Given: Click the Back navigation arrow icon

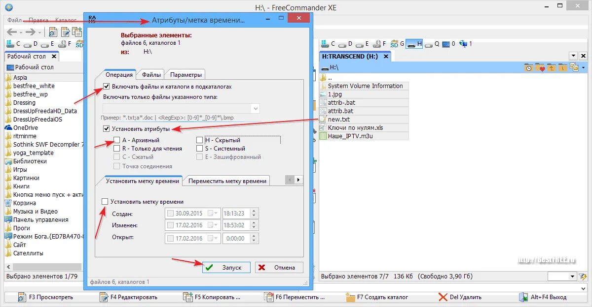Looking at the screenshot, I should (11, 32).
